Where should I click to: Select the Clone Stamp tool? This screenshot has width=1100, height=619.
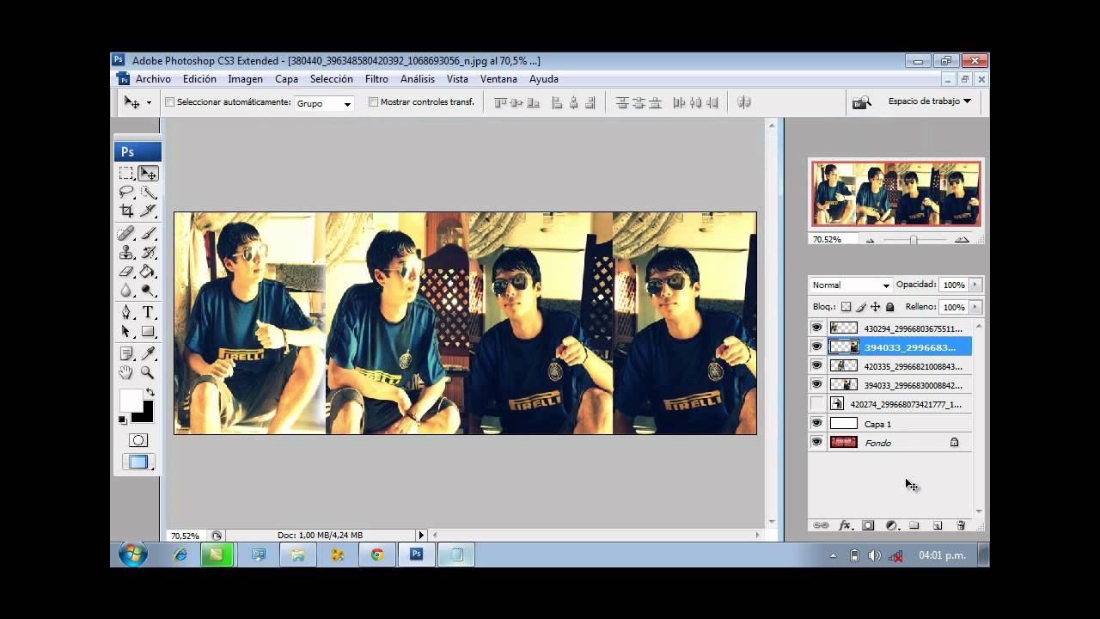tap(126, 253)
